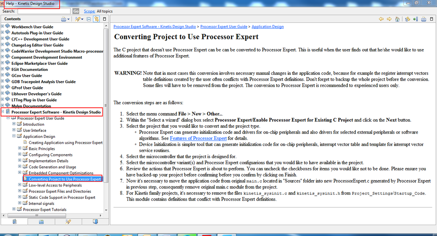The height and width of the screenshot is (236, 437).
Task: Open the Features of Processor Expert link
Action: click(x=198, y=138)
